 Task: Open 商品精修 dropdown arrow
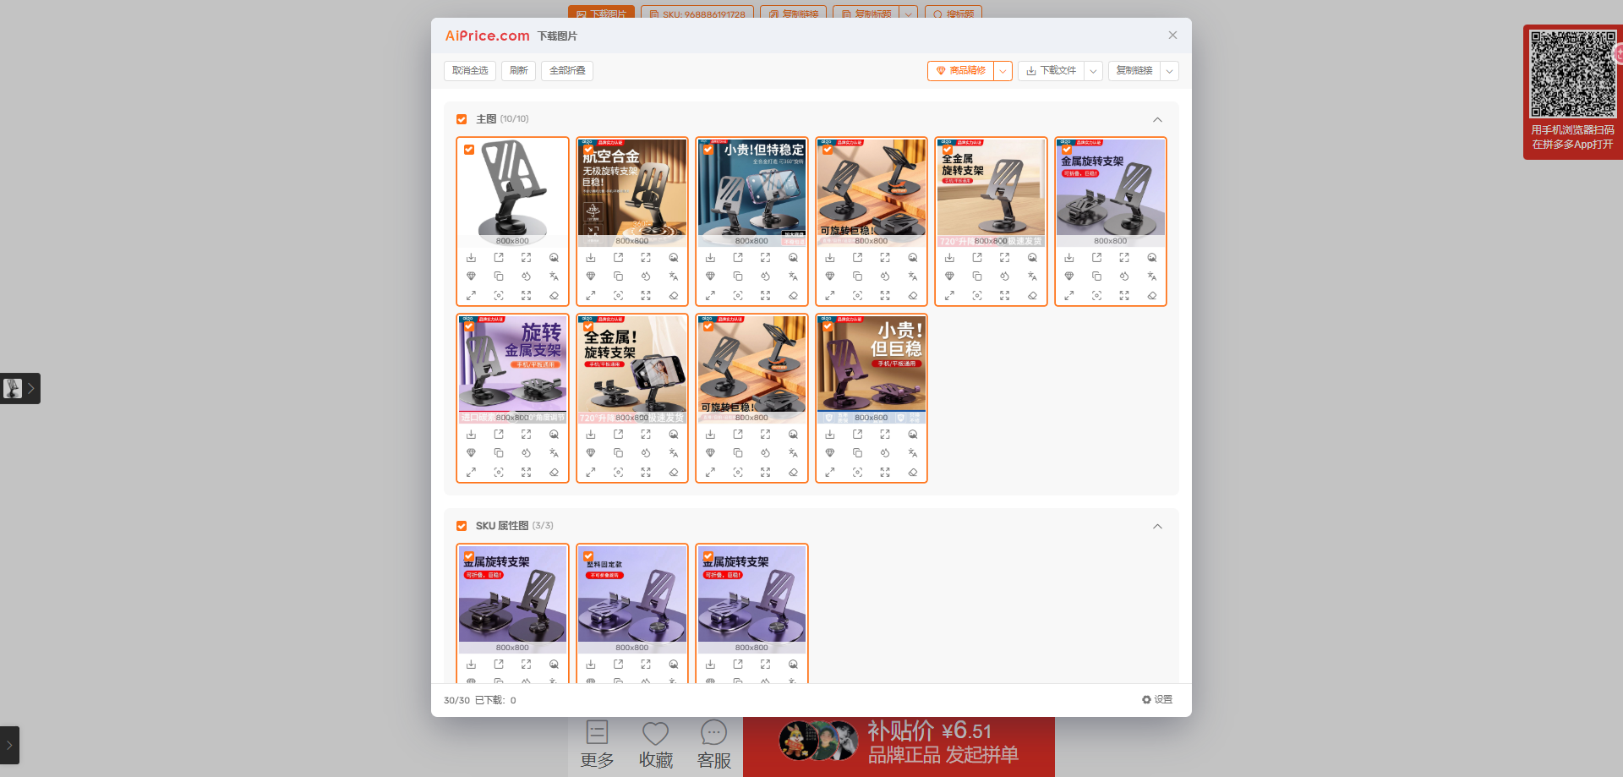pyautogui.click(x=1003, y=71)
